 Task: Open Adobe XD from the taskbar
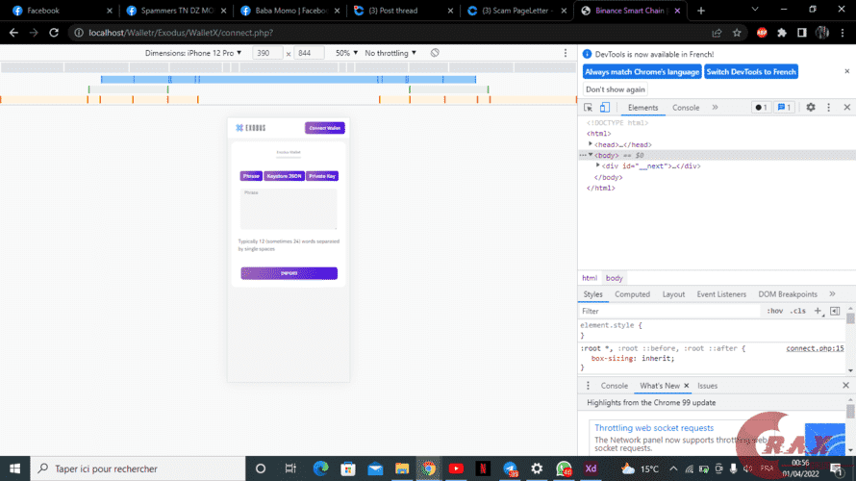pyautogui.click(x=591, y=468)
